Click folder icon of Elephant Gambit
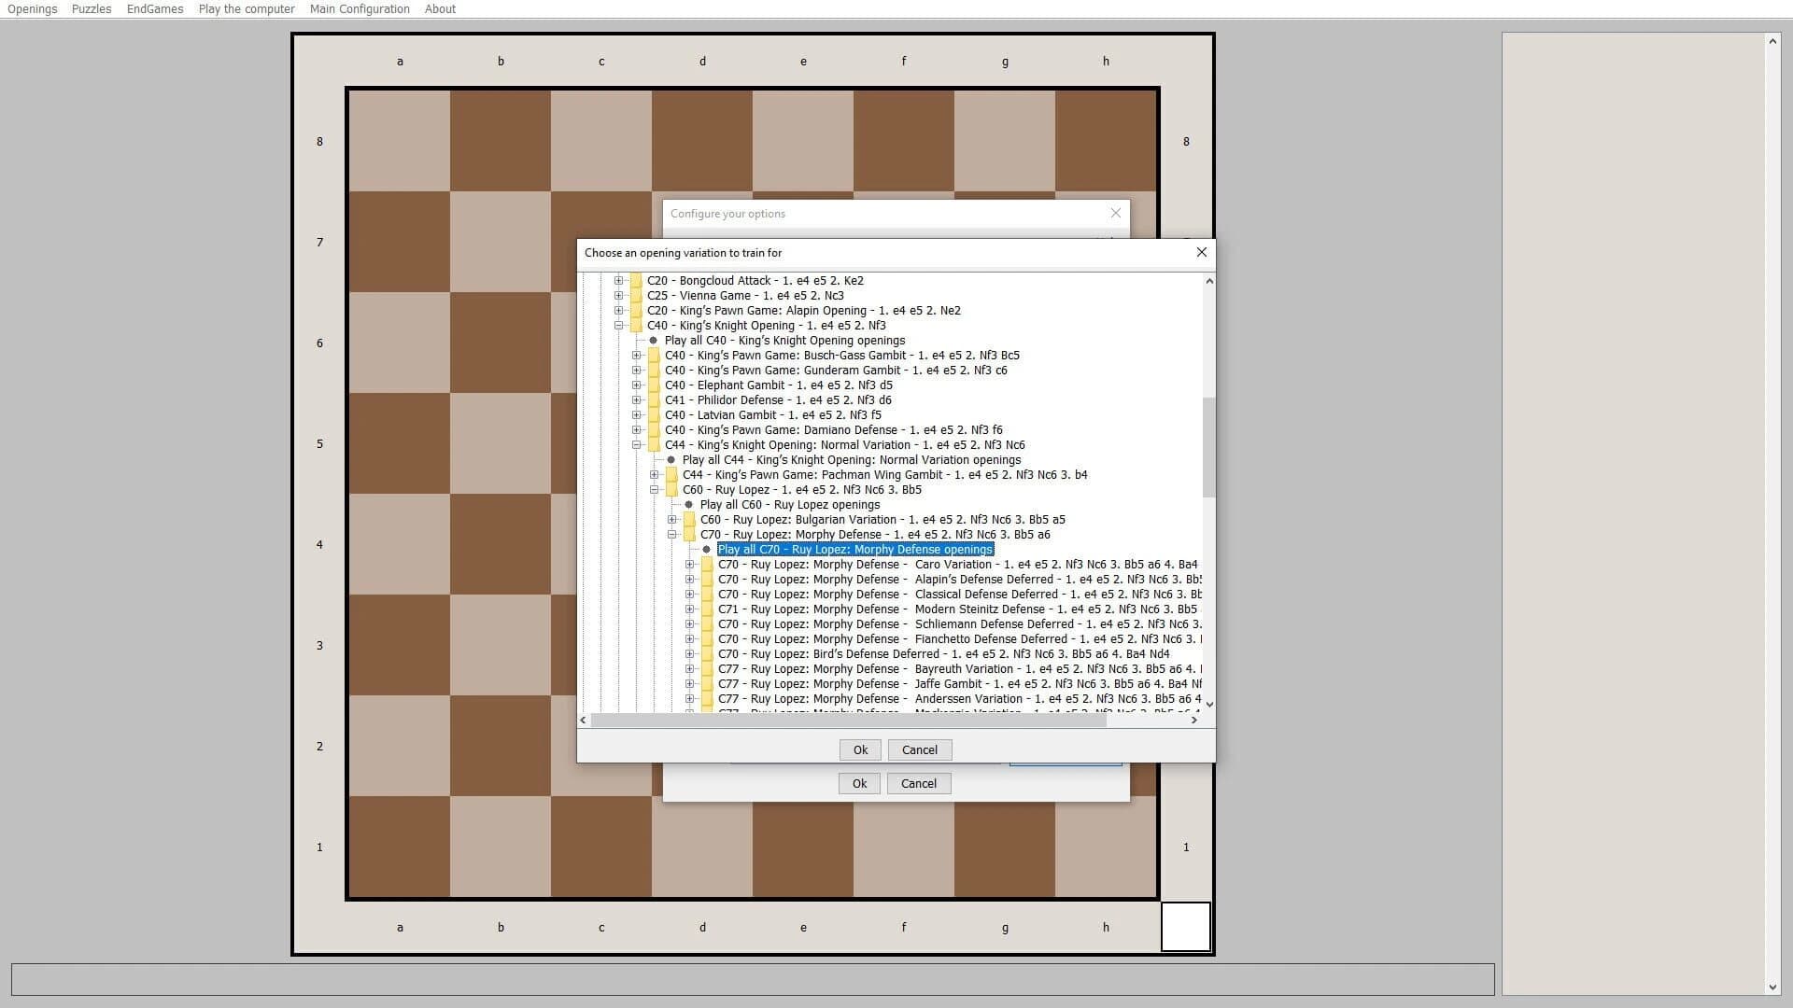 654,385
